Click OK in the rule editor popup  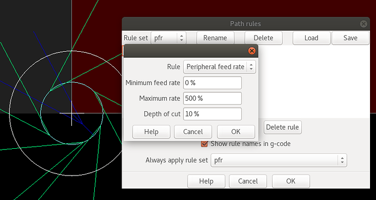tap(236, 132)
